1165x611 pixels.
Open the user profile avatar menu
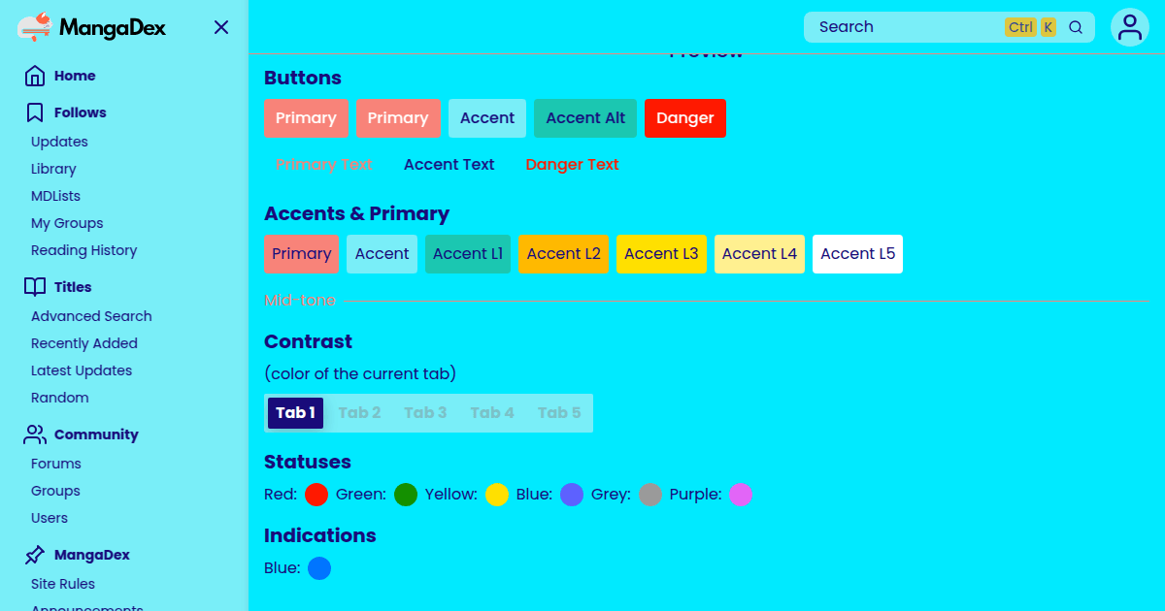click(x=1130, y=27)
